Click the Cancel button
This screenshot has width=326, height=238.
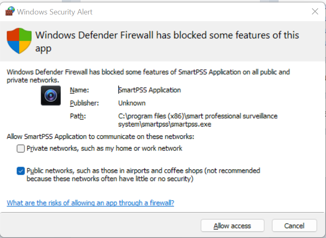click(294, 226)
